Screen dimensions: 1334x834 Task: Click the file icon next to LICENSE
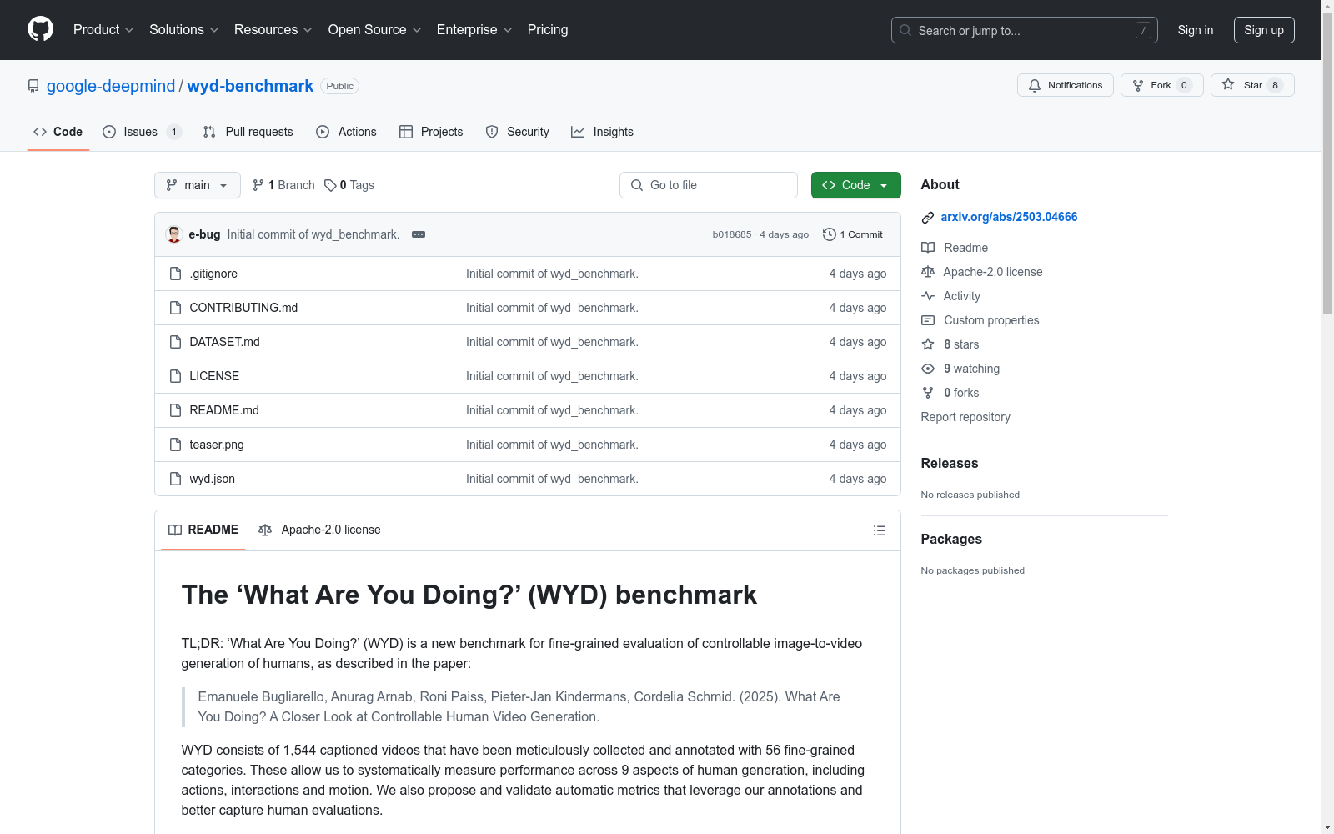(x=175, y=376)
